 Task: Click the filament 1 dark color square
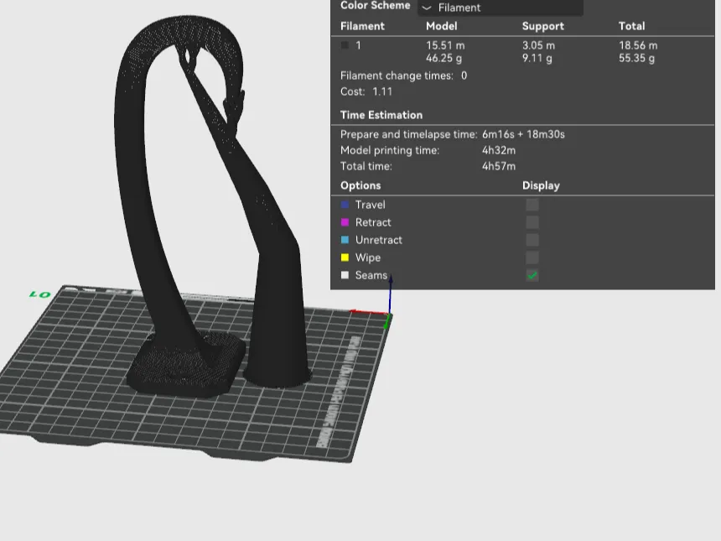pyautogui.click(x=345, y=45)
